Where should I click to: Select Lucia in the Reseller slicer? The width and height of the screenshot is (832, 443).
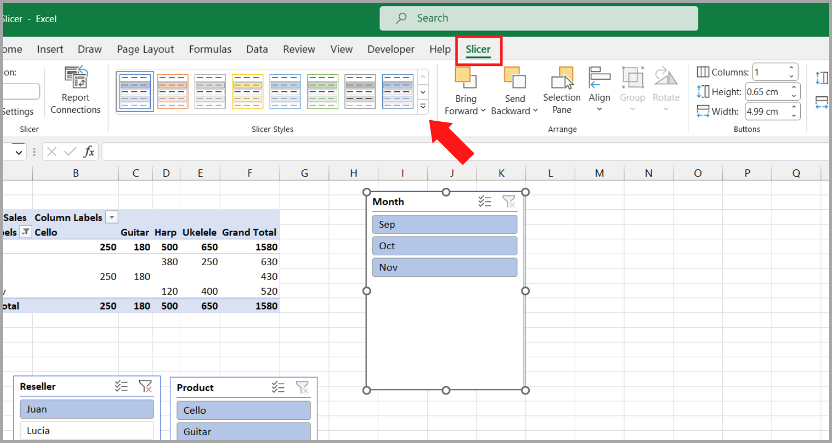click(87, 430)
